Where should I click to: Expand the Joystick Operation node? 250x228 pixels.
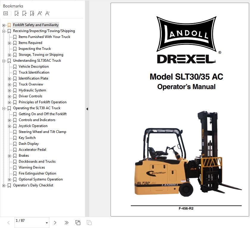(9, 126)
